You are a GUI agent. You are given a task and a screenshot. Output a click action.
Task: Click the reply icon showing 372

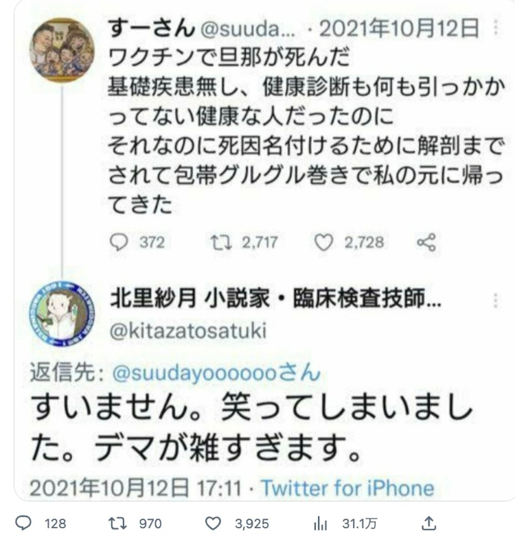(x=119, y=242)
